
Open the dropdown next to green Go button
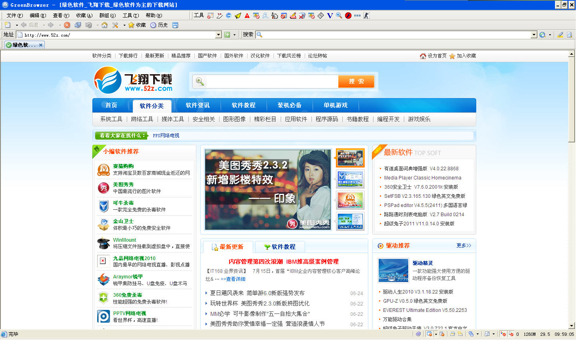(234, 35)
